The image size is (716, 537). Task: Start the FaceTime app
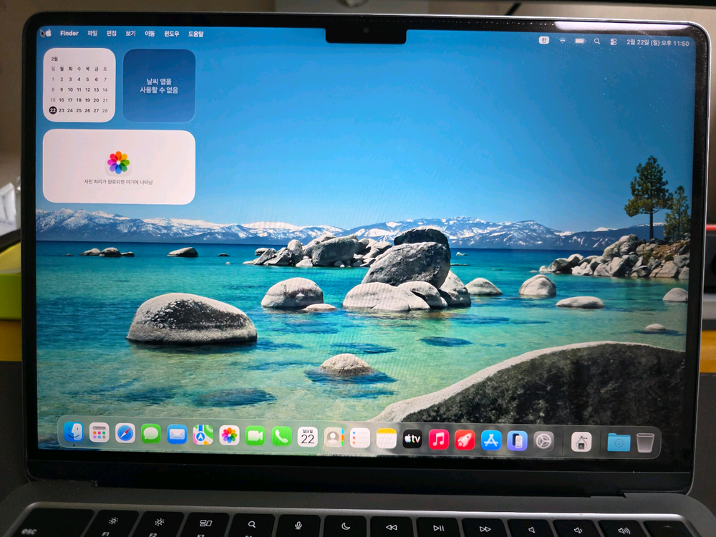(x=256, y=435)
